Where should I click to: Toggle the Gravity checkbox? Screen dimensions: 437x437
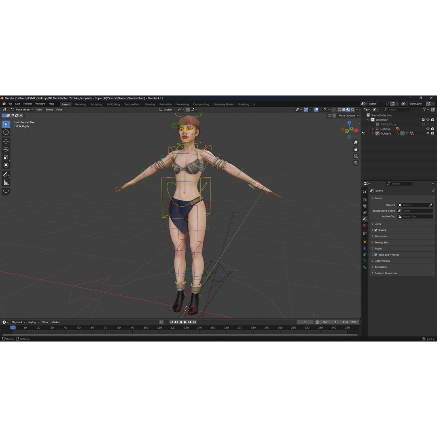coord(375,230)
